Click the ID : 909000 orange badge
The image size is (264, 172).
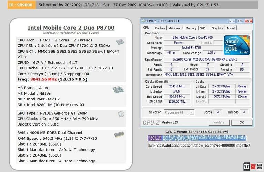[x=22, y=5]
